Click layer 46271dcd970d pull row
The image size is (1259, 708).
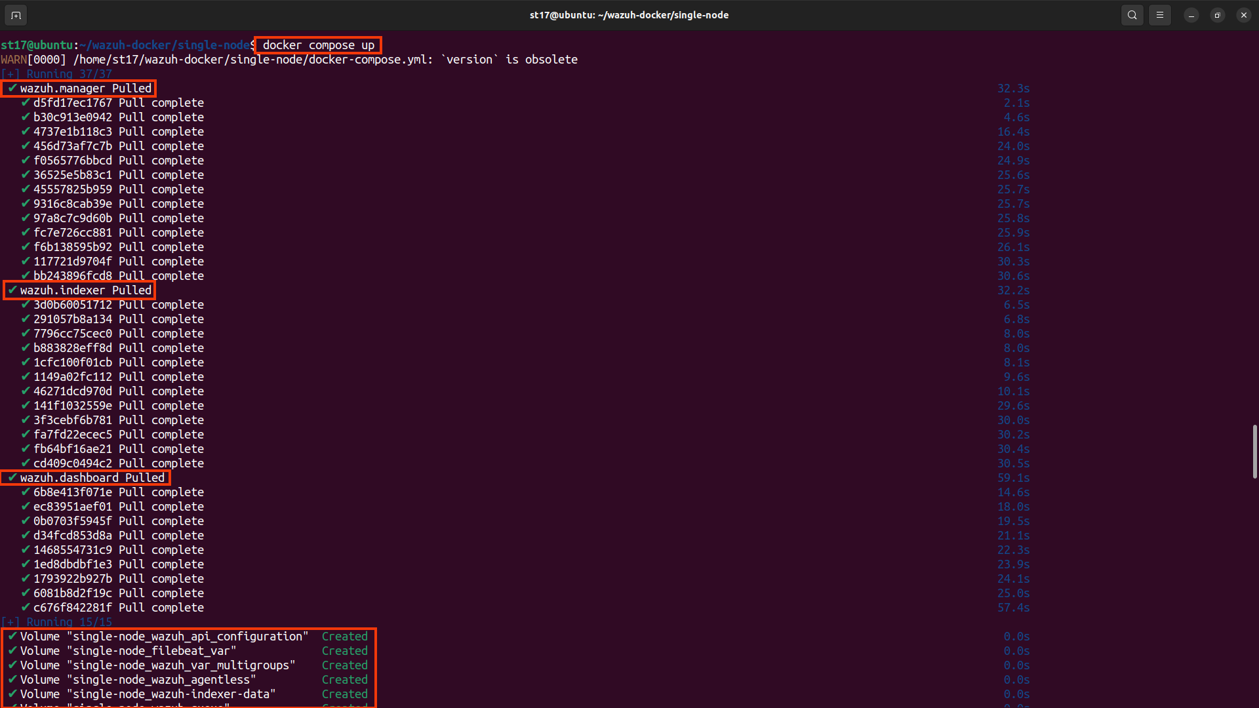pos(112,391)
